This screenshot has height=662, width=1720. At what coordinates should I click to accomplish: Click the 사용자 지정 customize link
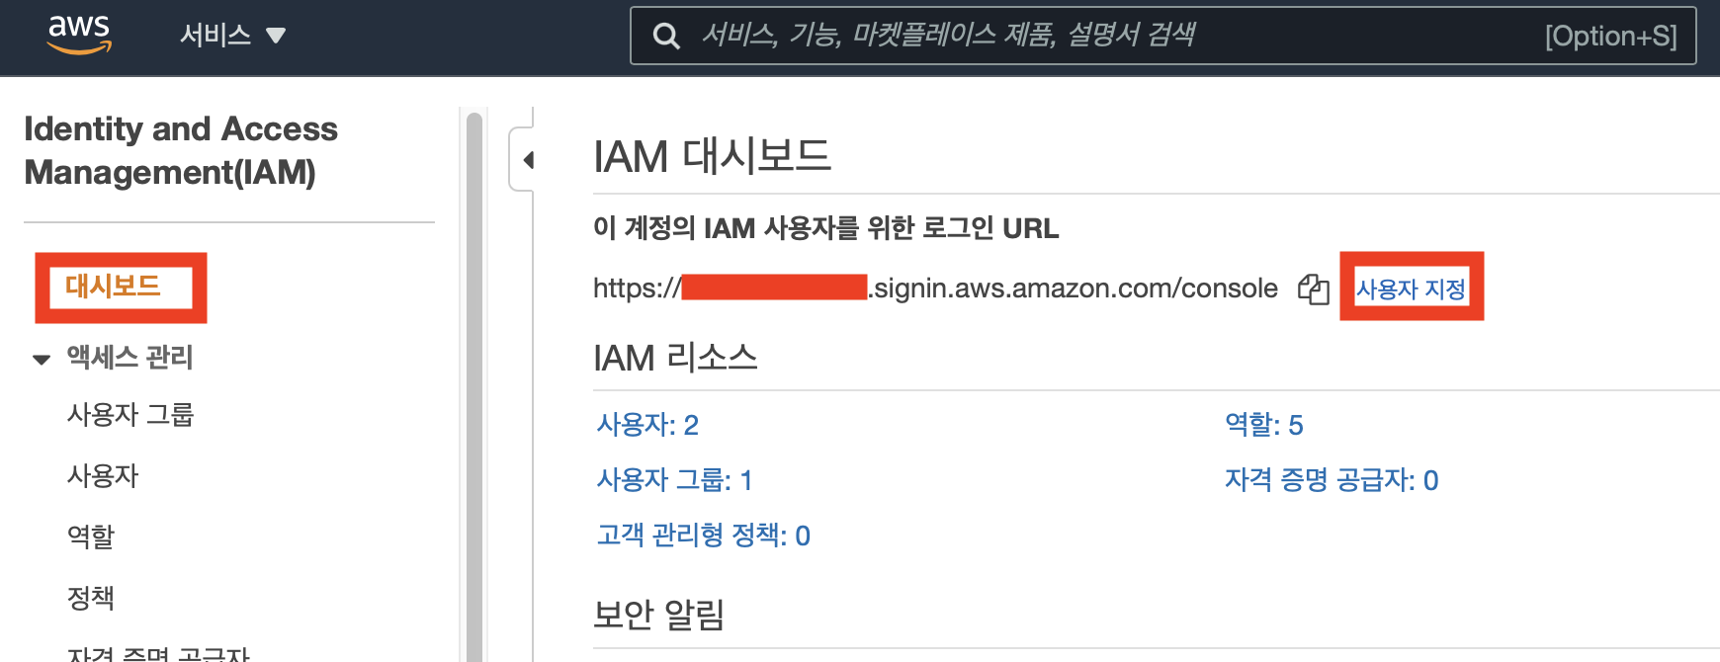pyautogui.click(x=1411, y=289)
